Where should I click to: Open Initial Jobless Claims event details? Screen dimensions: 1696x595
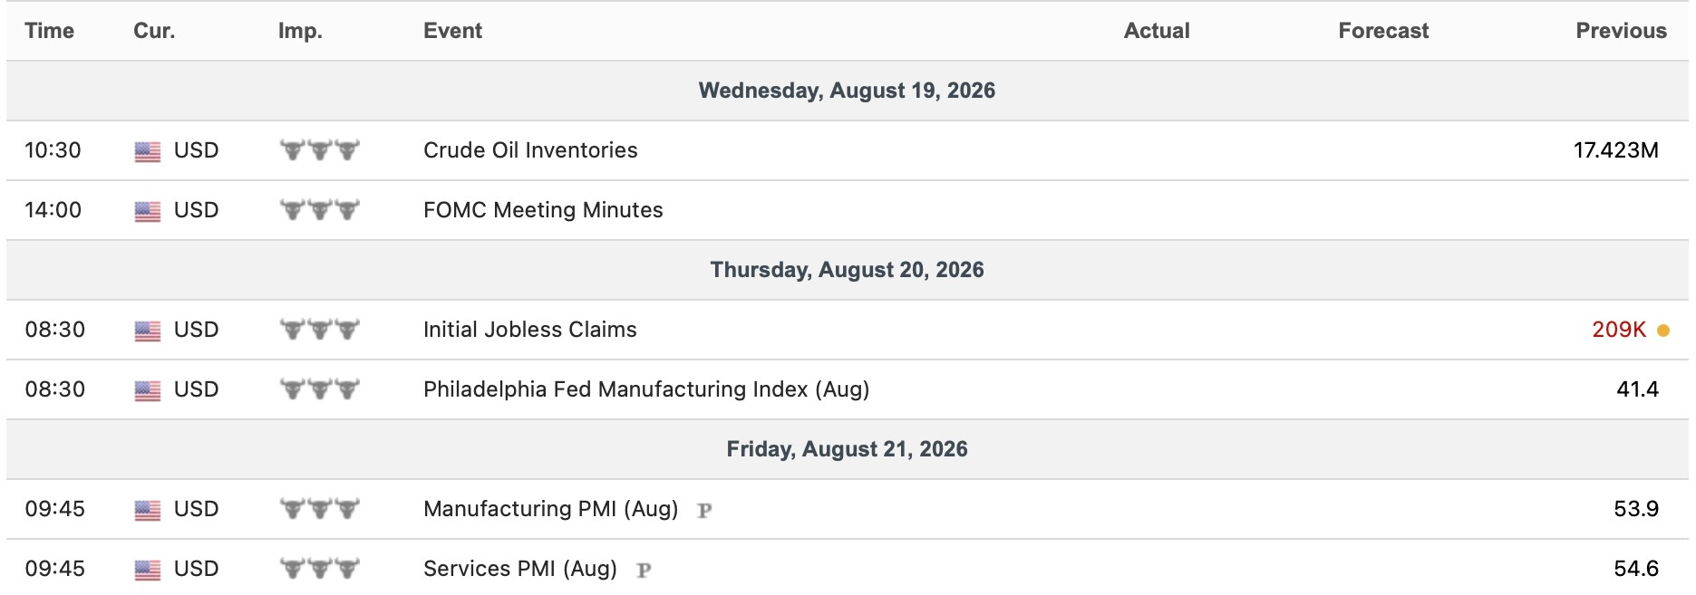pyautogui.click(x=530, y=330)
